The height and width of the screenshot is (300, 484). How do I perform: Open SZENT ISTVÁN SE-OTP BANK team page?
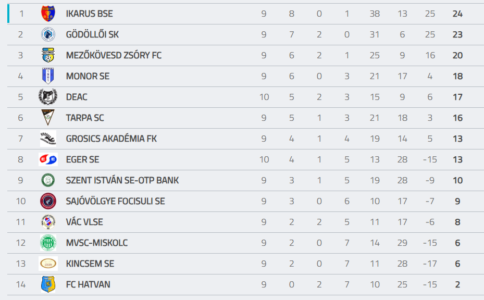(122, 181)
